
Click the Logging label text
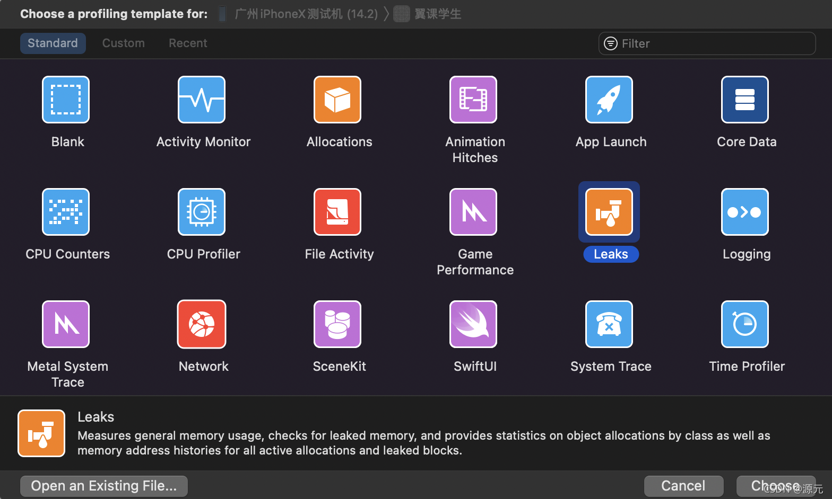point(747,254)
